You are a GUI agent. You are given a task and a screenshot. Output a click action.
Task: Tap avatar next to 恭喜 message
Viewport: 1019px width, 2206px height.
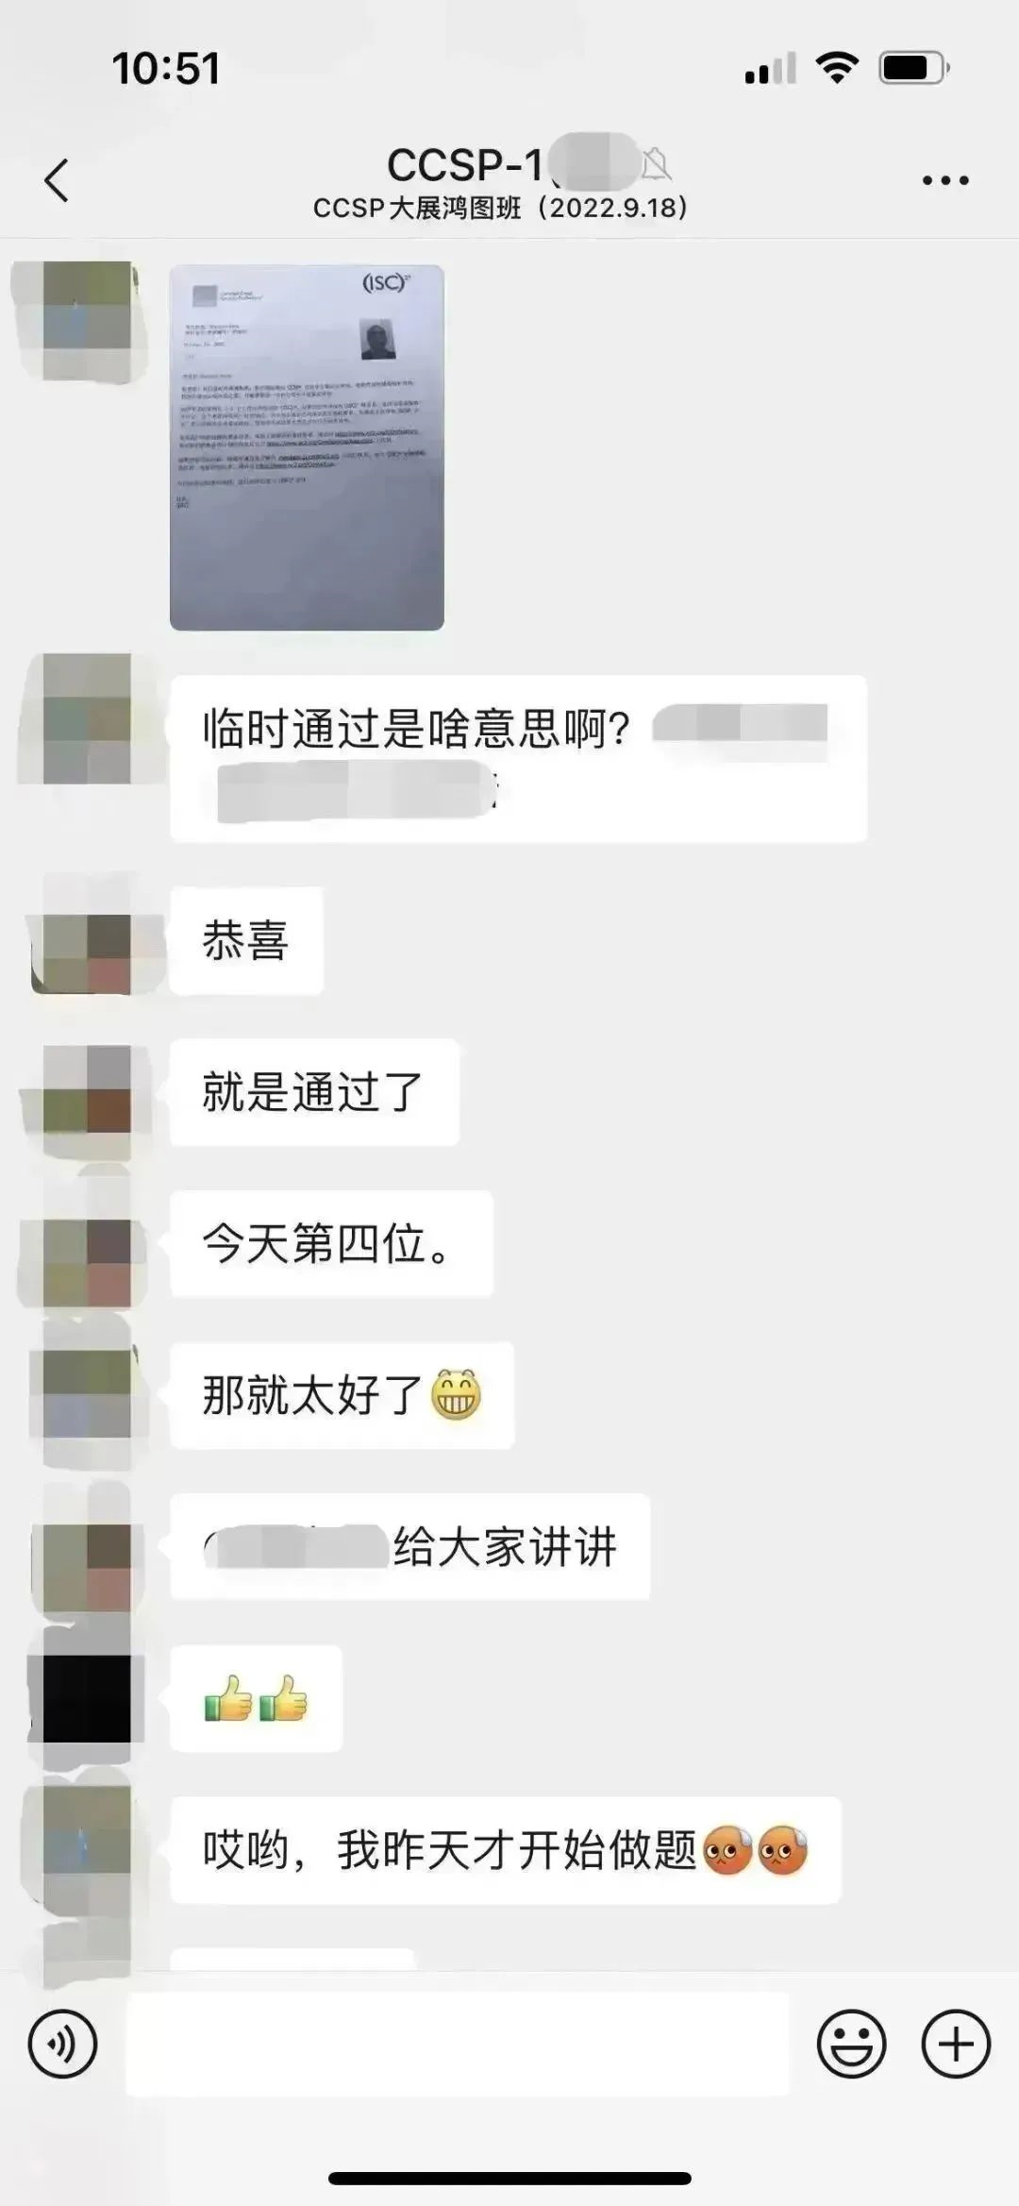[x=85, y=940]
